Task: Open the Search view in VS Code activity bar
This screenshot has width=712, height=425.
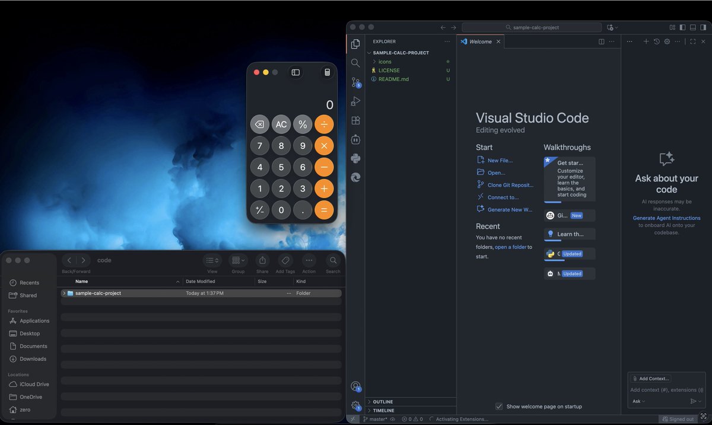Action: point(355,63)
